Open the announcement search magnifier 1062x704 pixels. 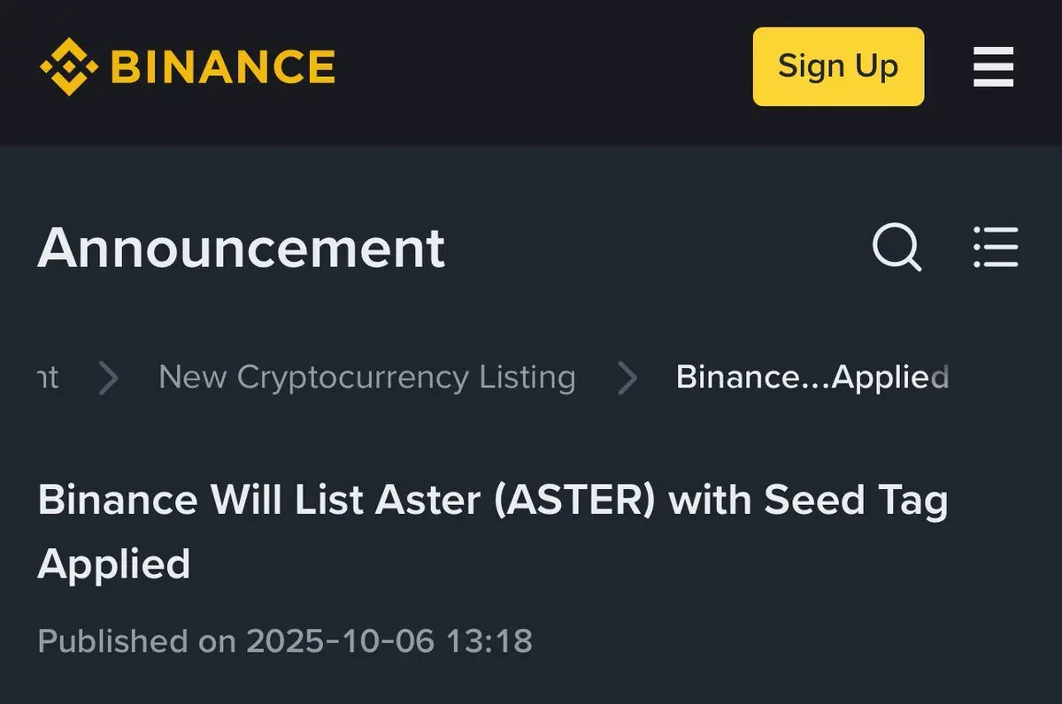pyautogui.click(x=897, y=247)
